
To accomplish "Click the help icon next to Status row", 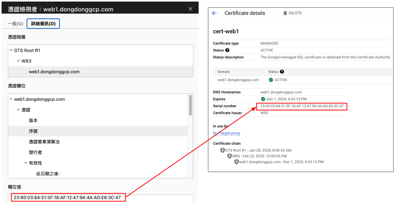I will pyautogui.click(x=227, y=50).
